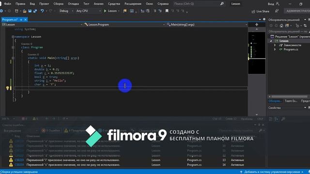Click the Save All toolbar icon
The height and width of the screenshot is (174, 310).
click(35, 11)
